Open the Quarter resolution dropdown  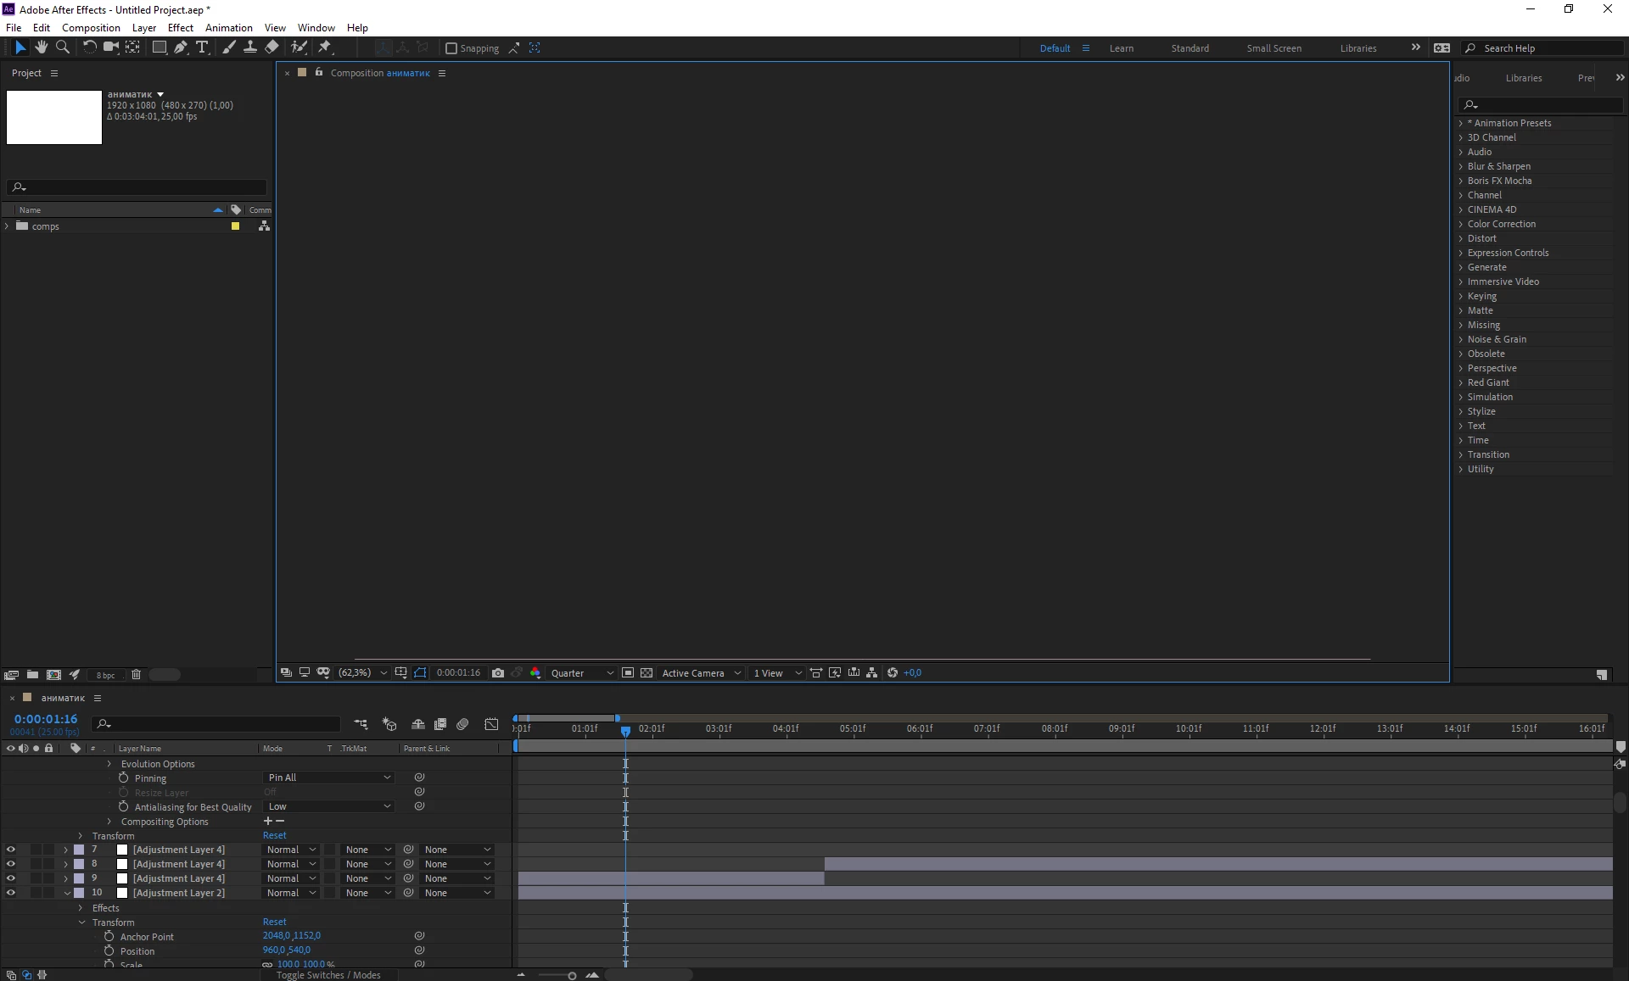(581, 673)
